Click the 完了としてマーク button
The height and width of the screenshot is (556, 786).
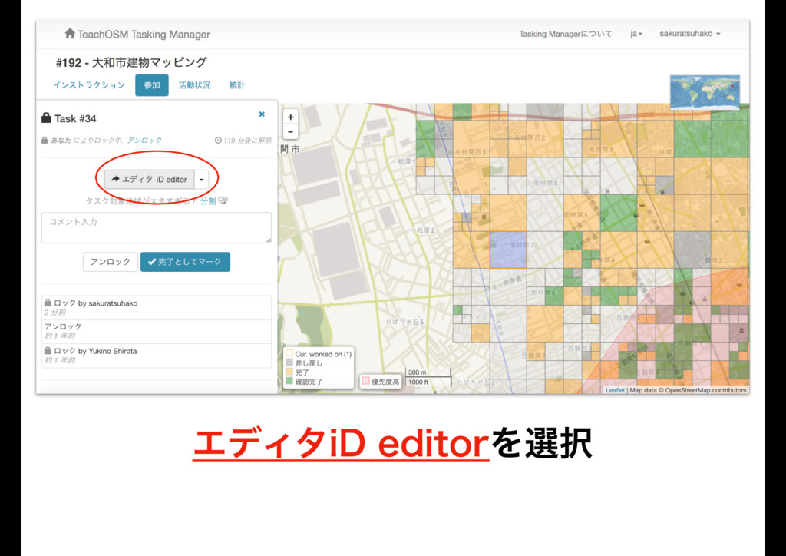[x=185, y=262]
